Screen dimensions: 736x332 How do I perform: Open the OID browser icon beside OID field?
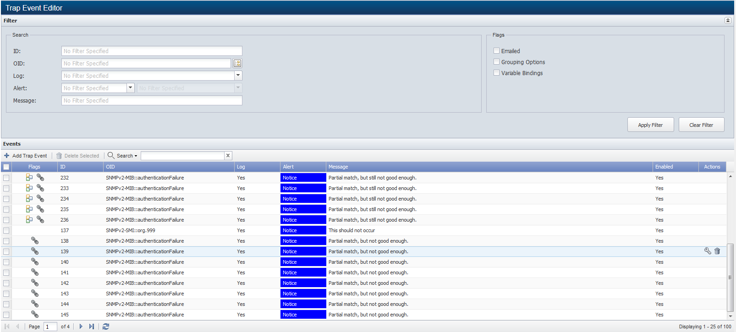(237, 63)
